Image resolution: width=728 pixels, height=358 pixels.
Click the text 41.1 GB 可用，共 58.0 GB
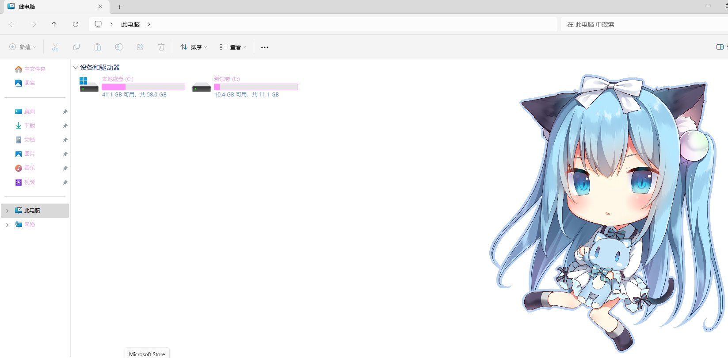134,95
